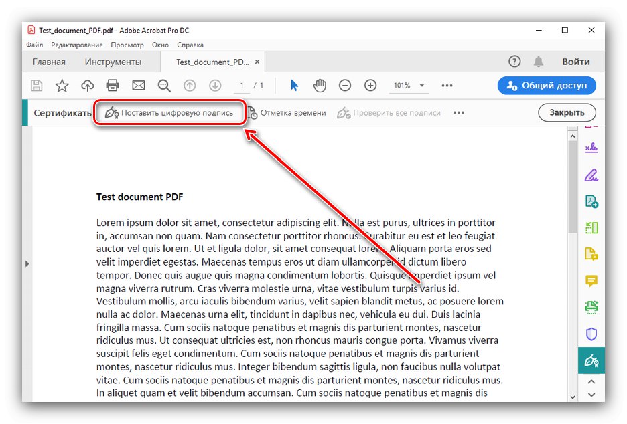The width and height of the screenshot is (627, 424).
Task: Expand sidebar tools down chevron
Action: tap(591, 395)
